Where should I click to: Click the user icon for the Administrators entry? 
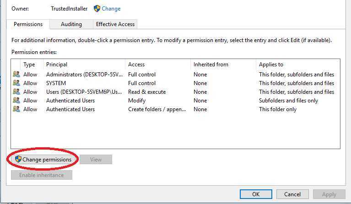[x=16, y=75]
